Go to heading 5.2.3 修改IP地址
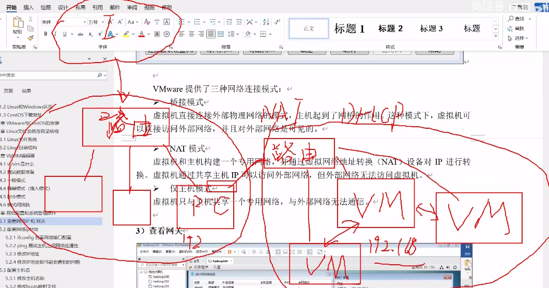This screenshot has height=288, width=549. coord(22,254)
